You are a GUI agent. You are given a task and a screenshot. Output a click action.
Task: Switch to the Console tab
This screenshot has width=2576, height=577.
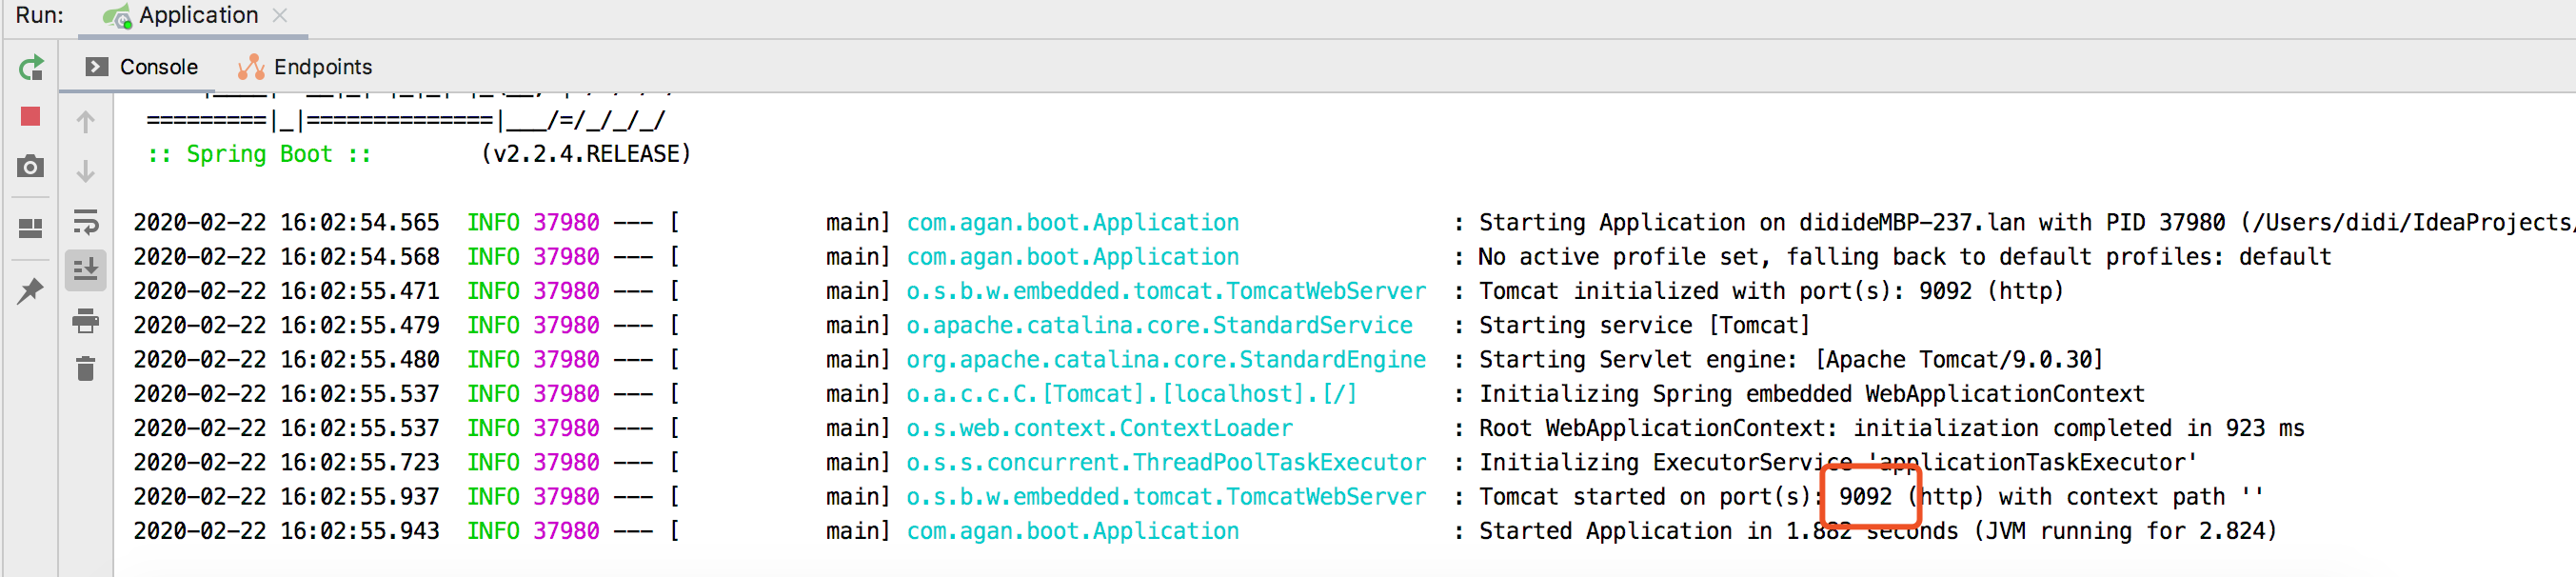[142, 67]
